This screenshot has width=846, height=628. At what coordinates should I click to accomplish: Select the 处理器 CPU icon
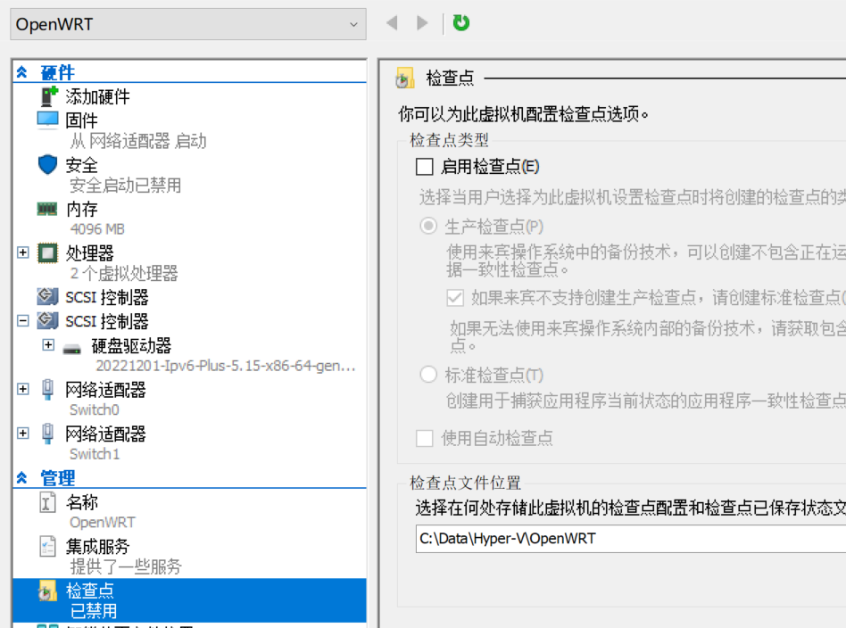point(47,252)
